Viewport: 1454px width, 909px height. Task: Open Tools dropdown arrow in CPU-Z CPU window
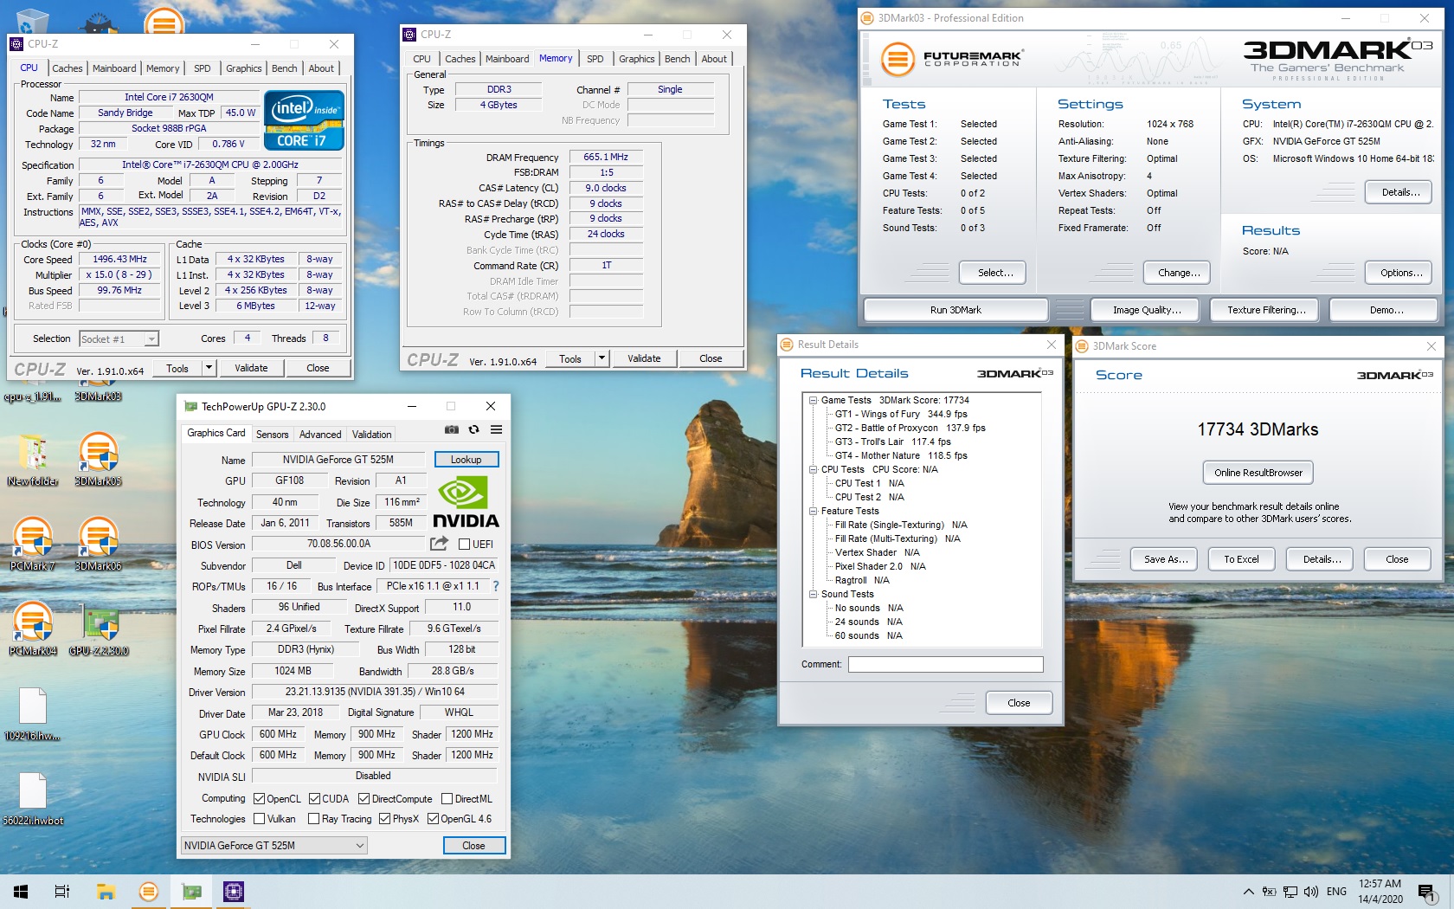(x=209, y=368)
